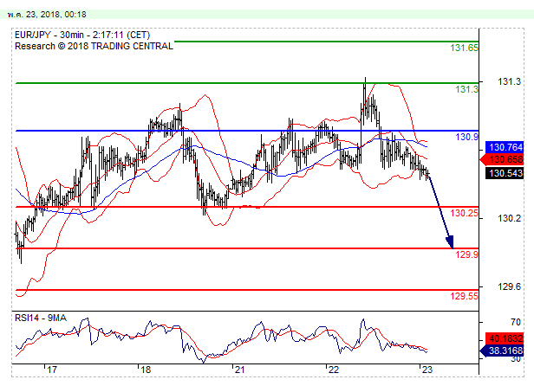
Task: Click the 131.3 y-axis tick label
Action: (509, 81)
